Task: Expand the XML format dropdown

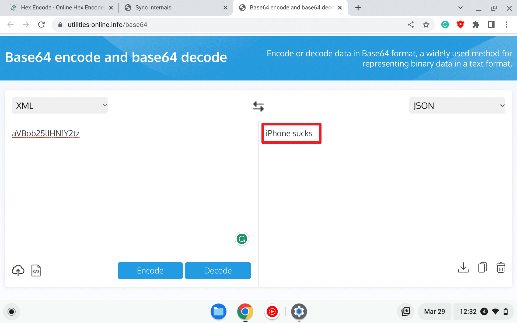Action: [x=60, y=106]
